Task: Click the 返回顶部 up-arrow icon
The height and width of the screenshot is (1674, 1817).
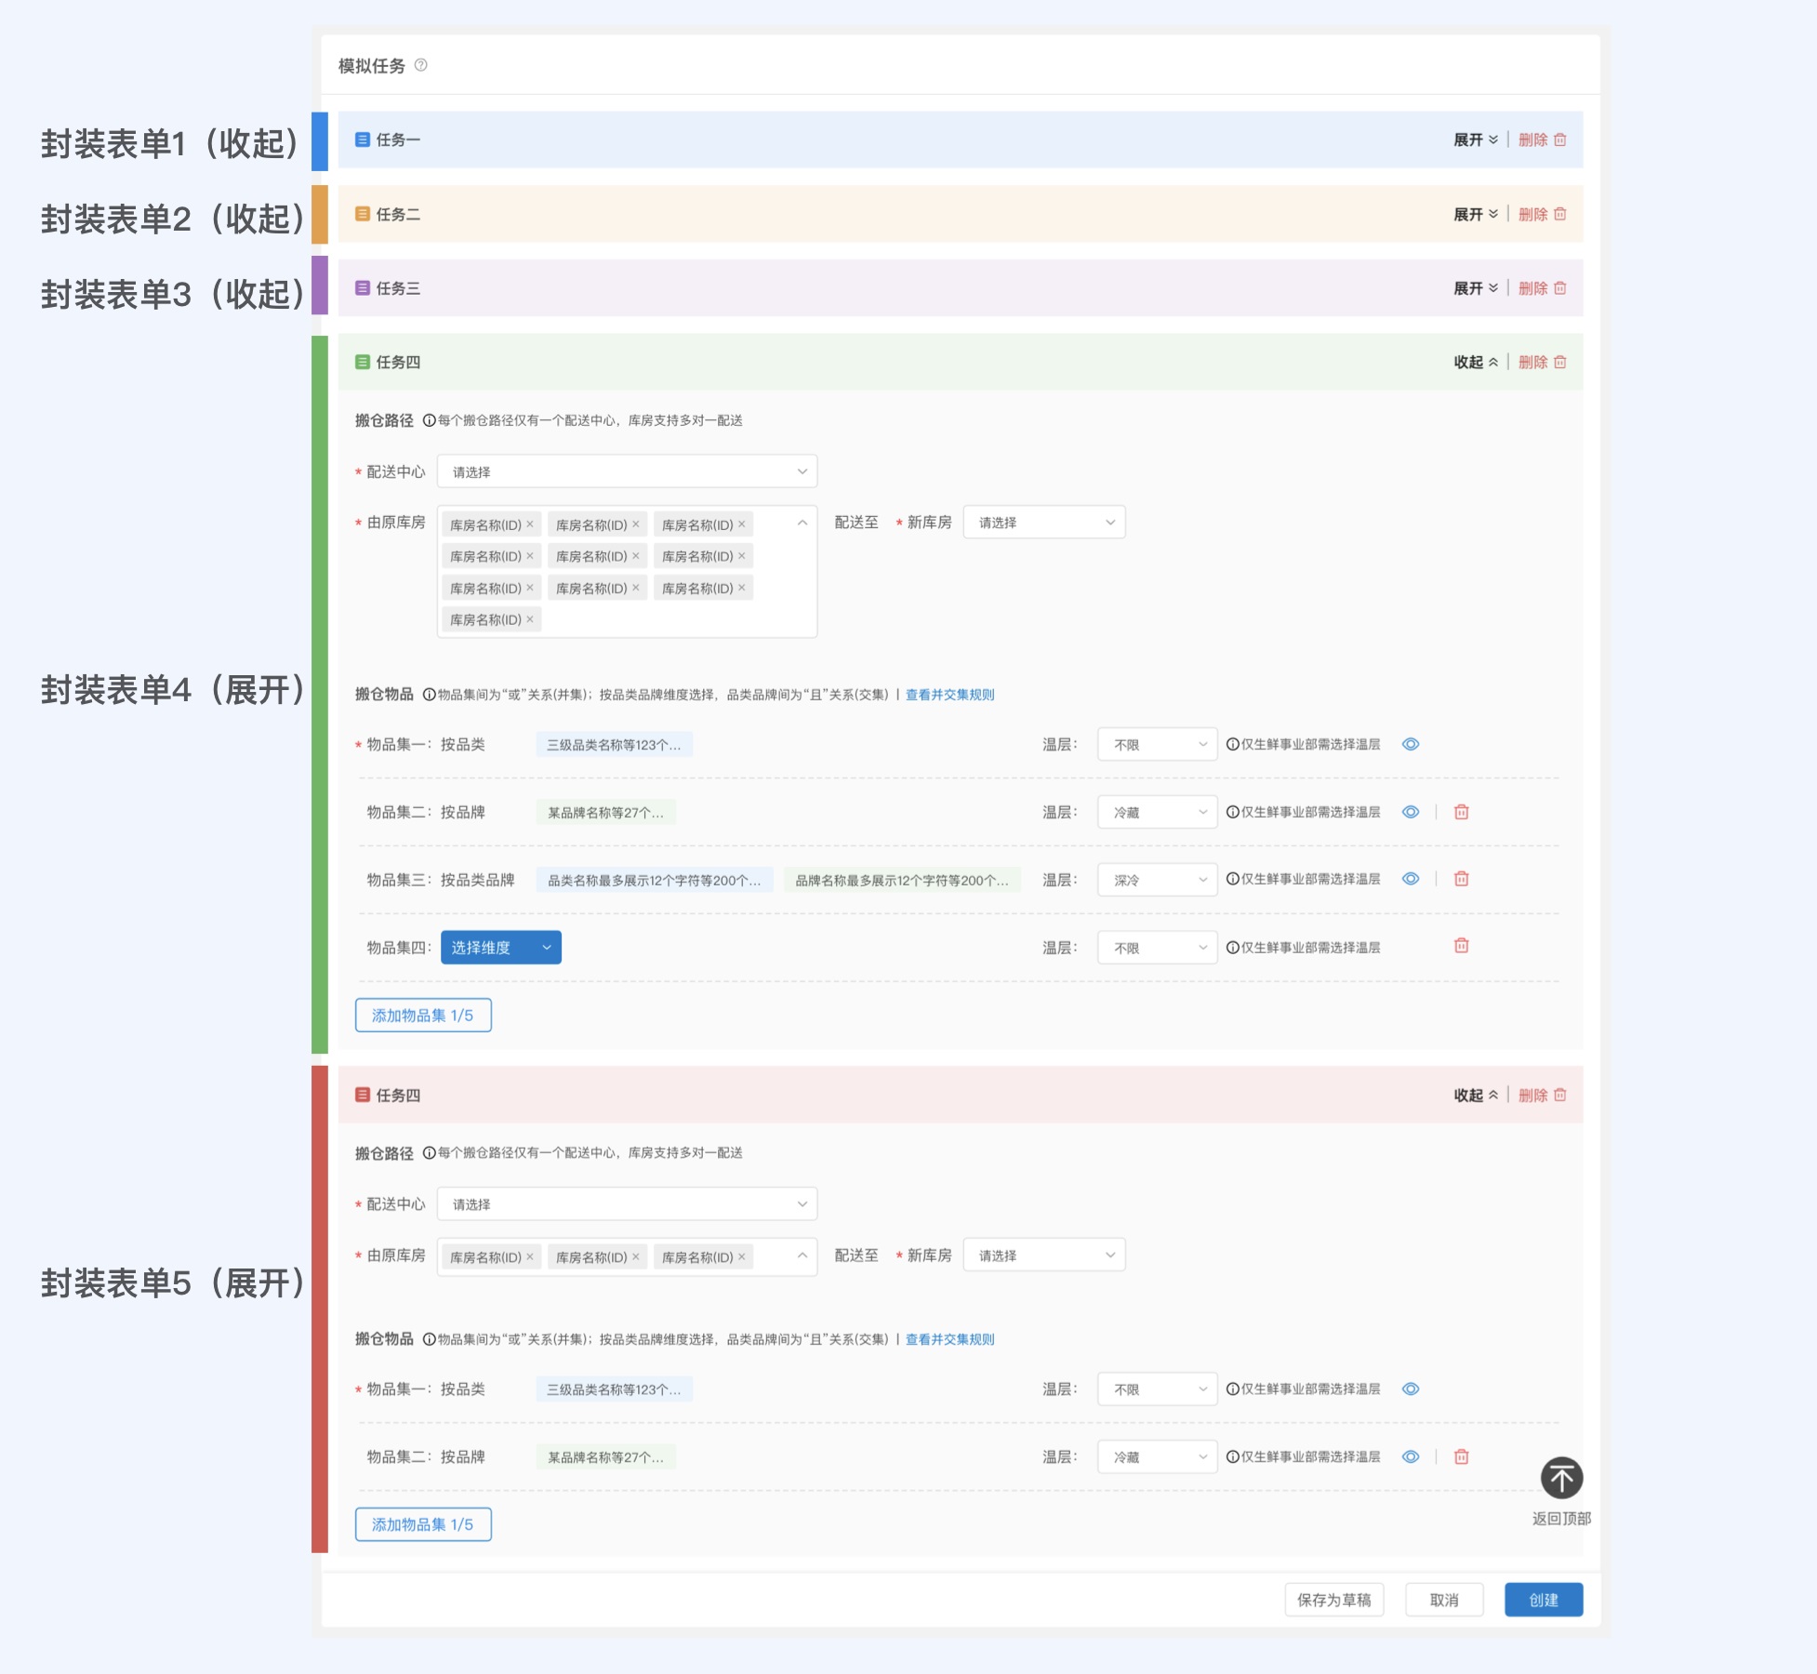Action: pos(1561,1478)
